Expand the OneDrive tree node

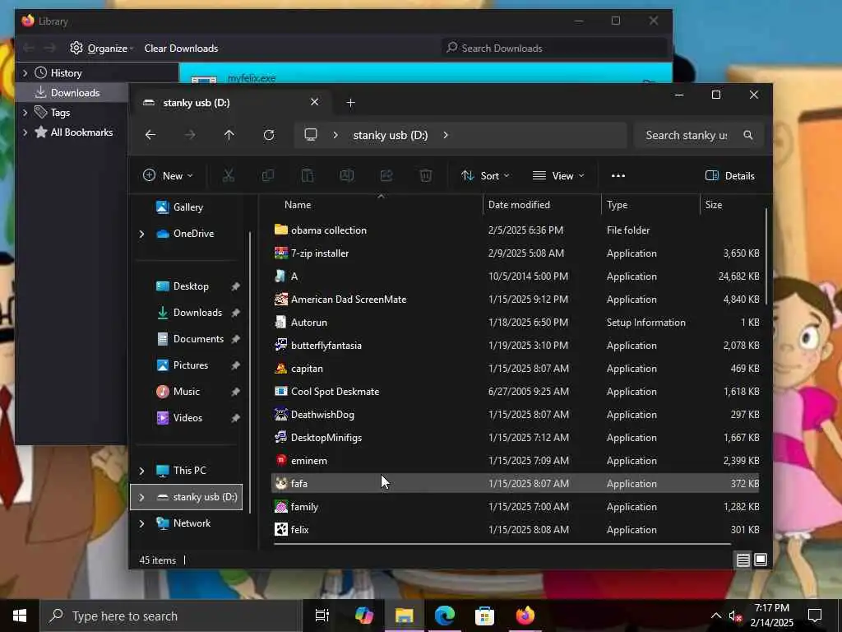[x=141, y=234]
